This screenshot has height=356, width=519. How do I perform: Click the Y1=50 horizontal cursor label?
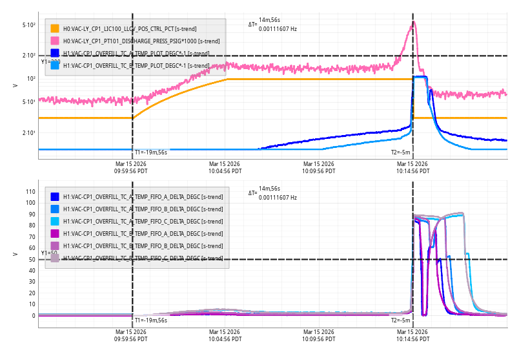[x=49, y=253]
